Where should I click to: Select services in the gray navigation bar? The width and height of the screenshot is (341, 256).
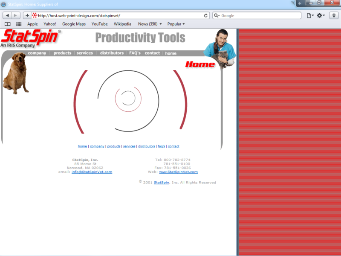coord(84,53)
